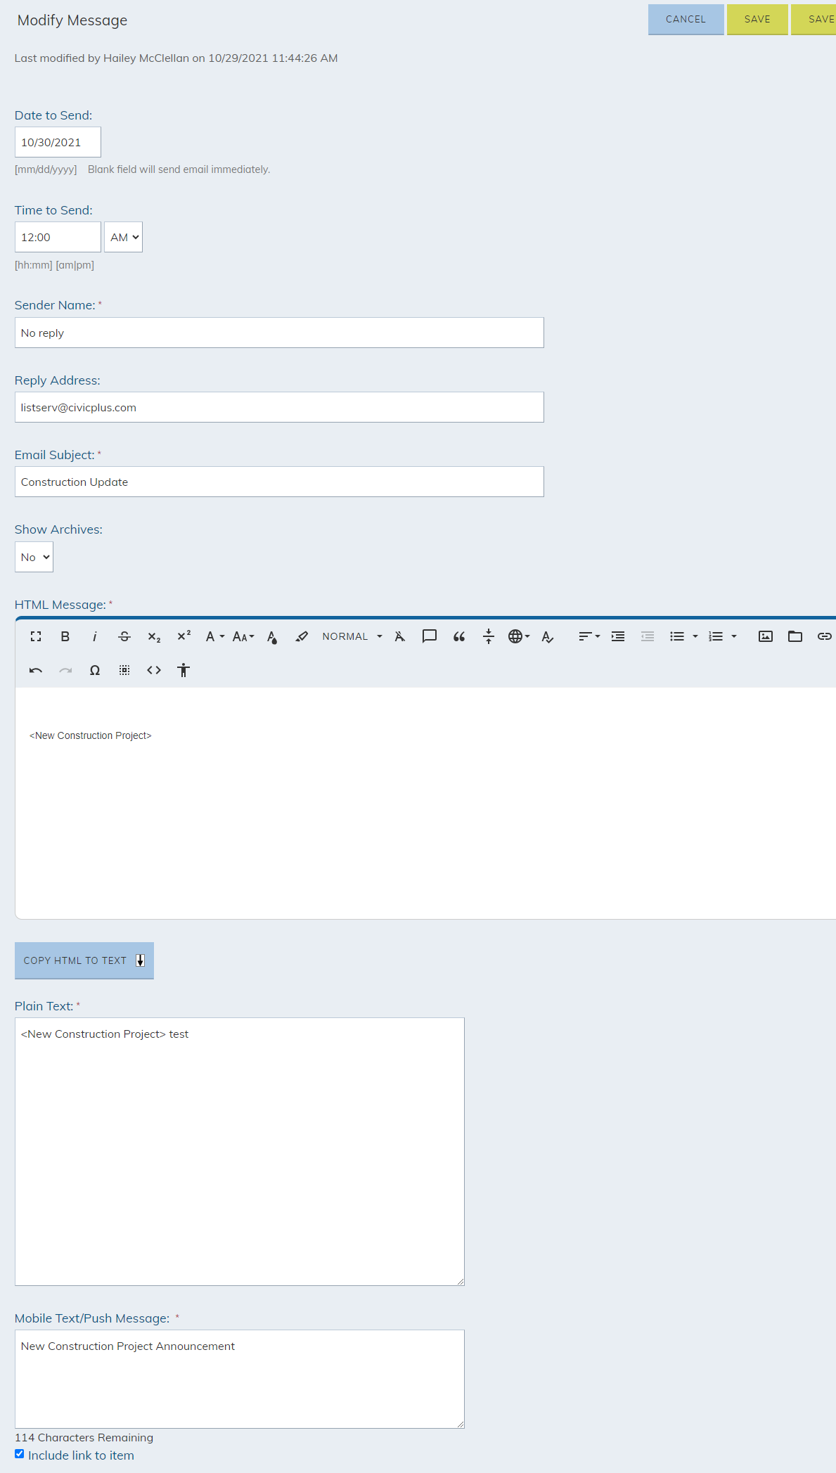Insert a hyperlink
The width and height of the screenshot is (836, 1473).
[825, 636]
